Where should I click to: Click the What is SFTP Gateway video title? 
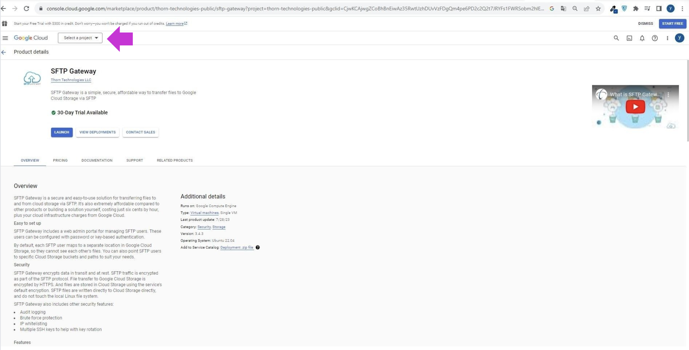pos(635,95)
